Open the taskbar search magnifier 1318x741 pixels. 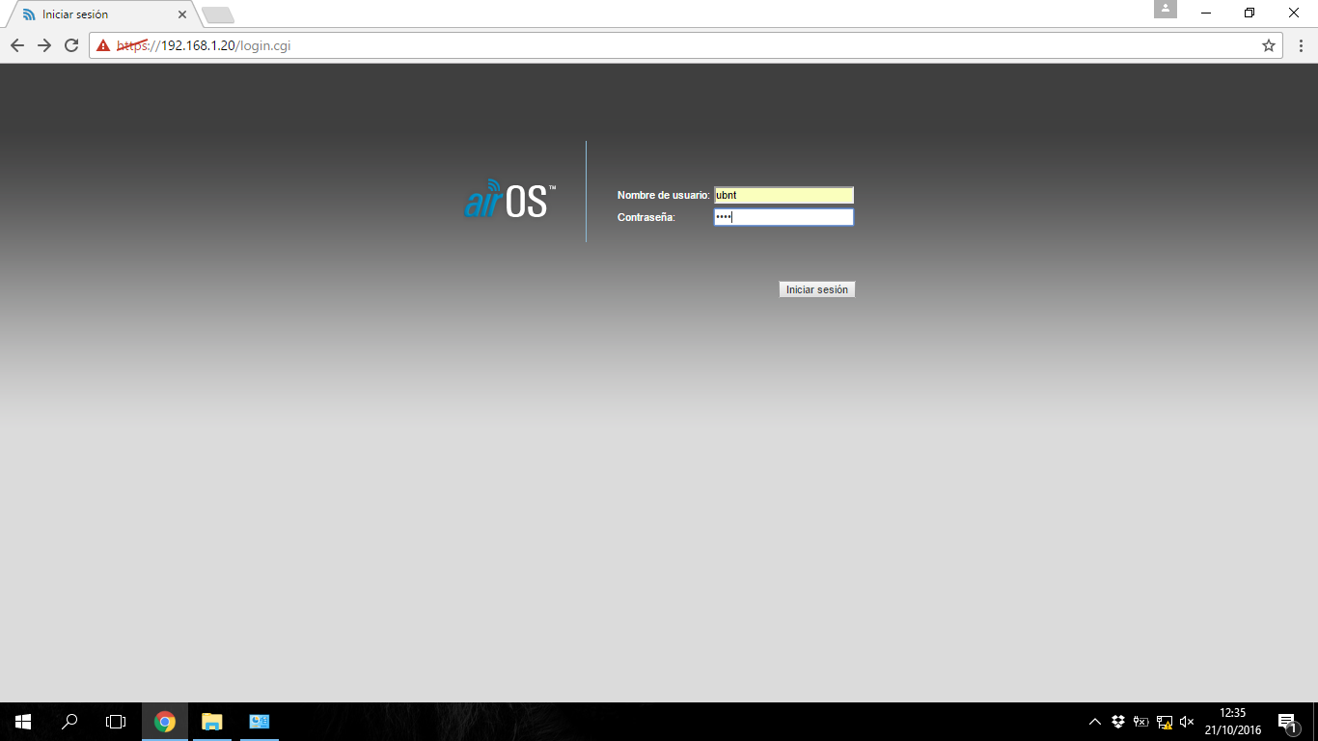click(x=69, y=722)
